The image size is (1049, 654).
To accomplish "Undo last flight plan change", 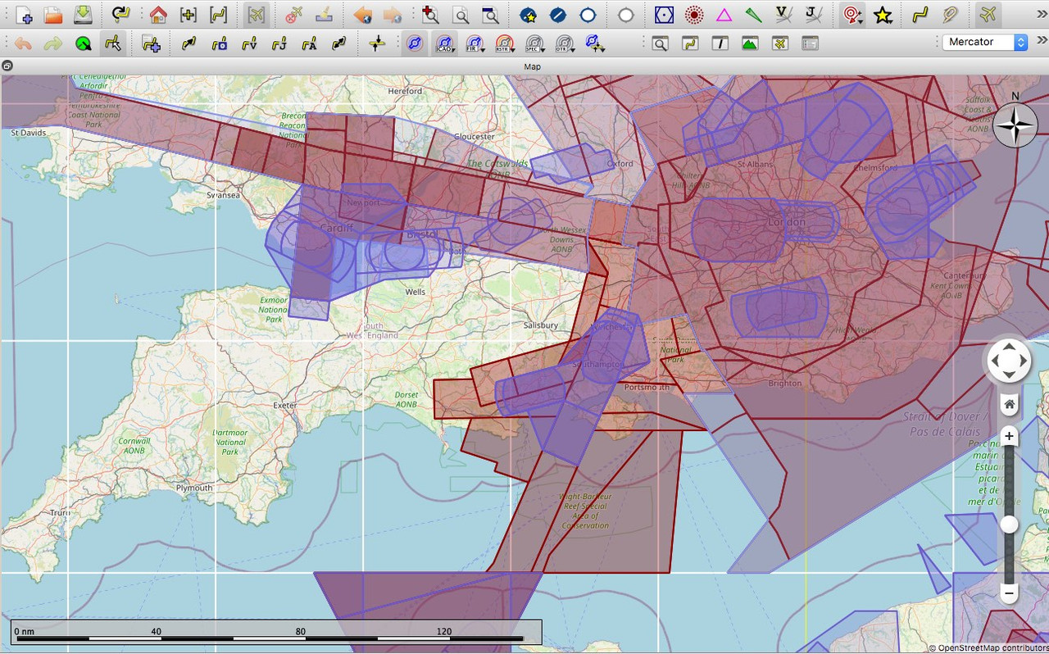I will click(23, 43).
